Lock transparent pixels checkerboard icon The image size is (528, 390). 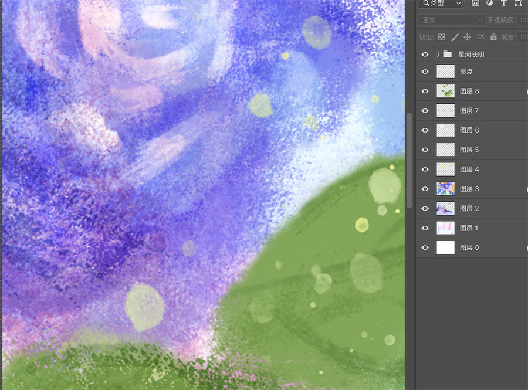point(441,37)
